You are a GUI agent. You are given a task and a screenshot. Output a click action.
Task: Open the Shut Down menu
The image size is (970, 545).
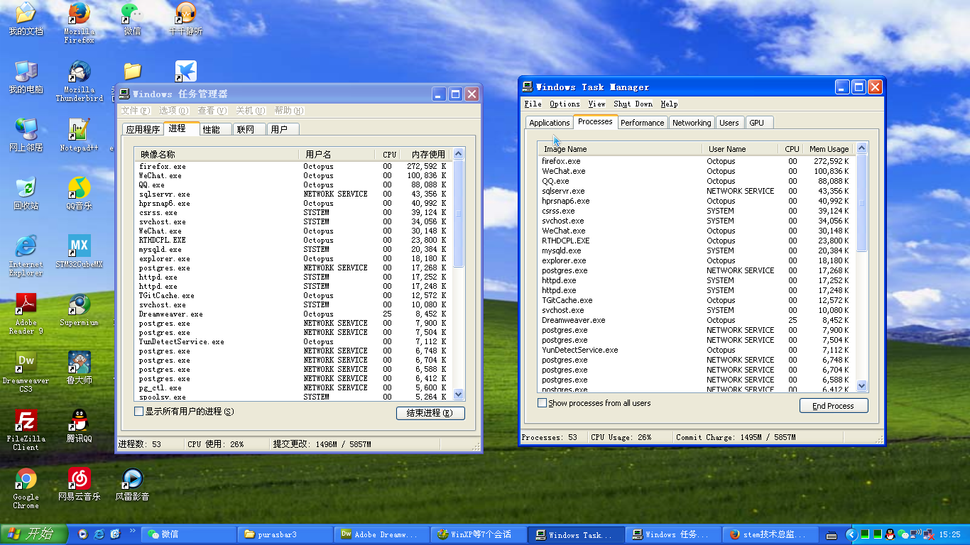[x=633, y=104]
